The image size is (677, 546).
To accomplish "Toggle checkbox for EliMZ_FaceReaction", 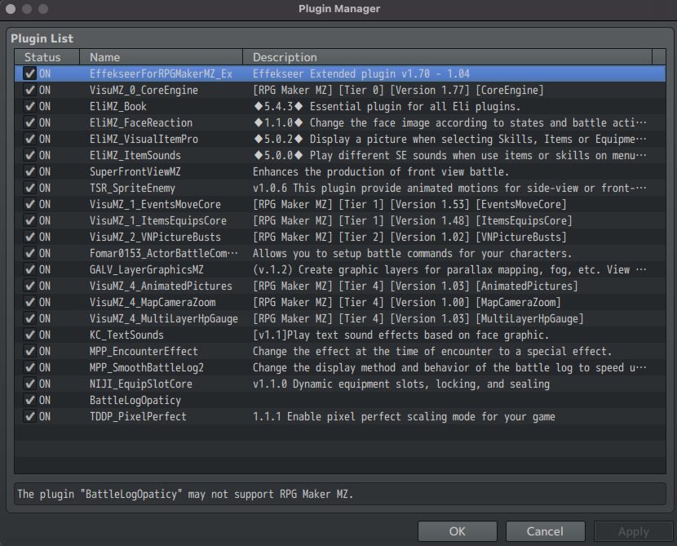I will [29, 123].
